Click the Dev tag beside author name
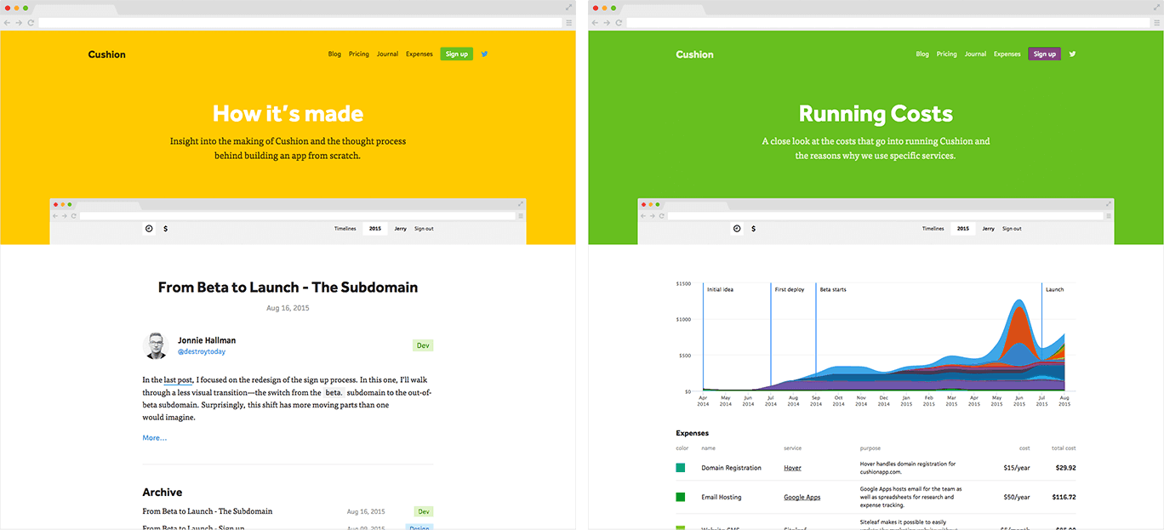 (x=423, y=345)
